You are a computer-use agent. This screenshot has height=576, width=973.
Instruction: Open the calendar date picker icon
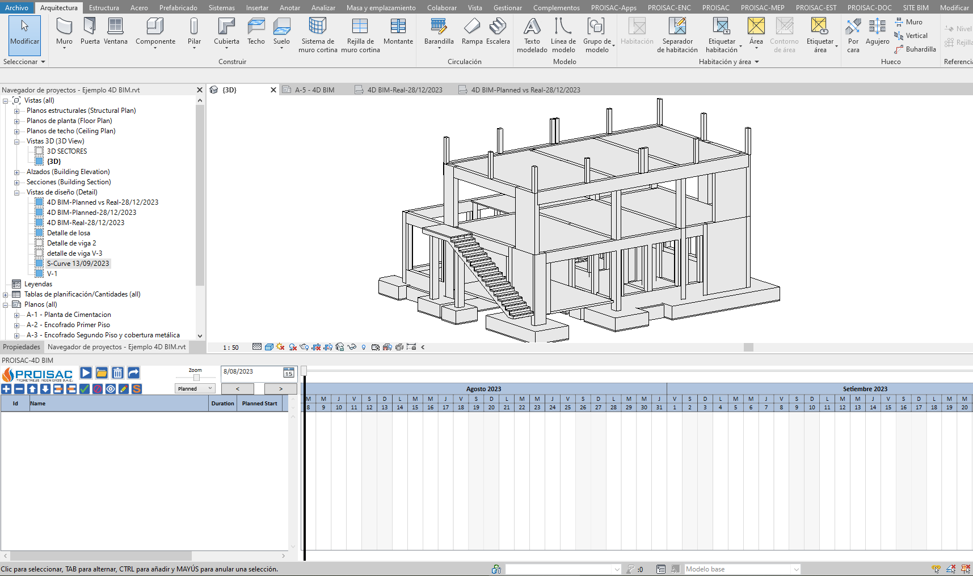point(288,372)
